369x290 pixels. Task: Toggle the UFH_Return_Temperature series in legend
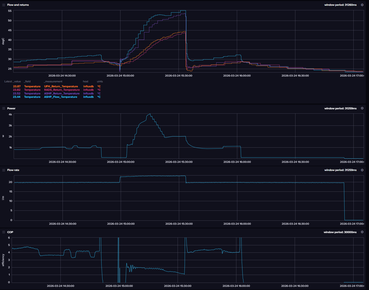coord(61,87)
